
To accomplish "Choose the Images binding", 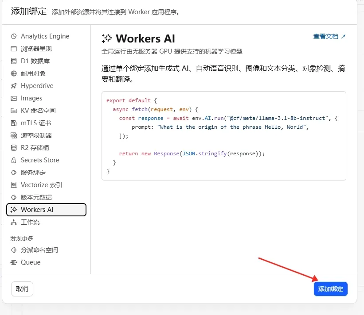I will click(x=31, y=98).
